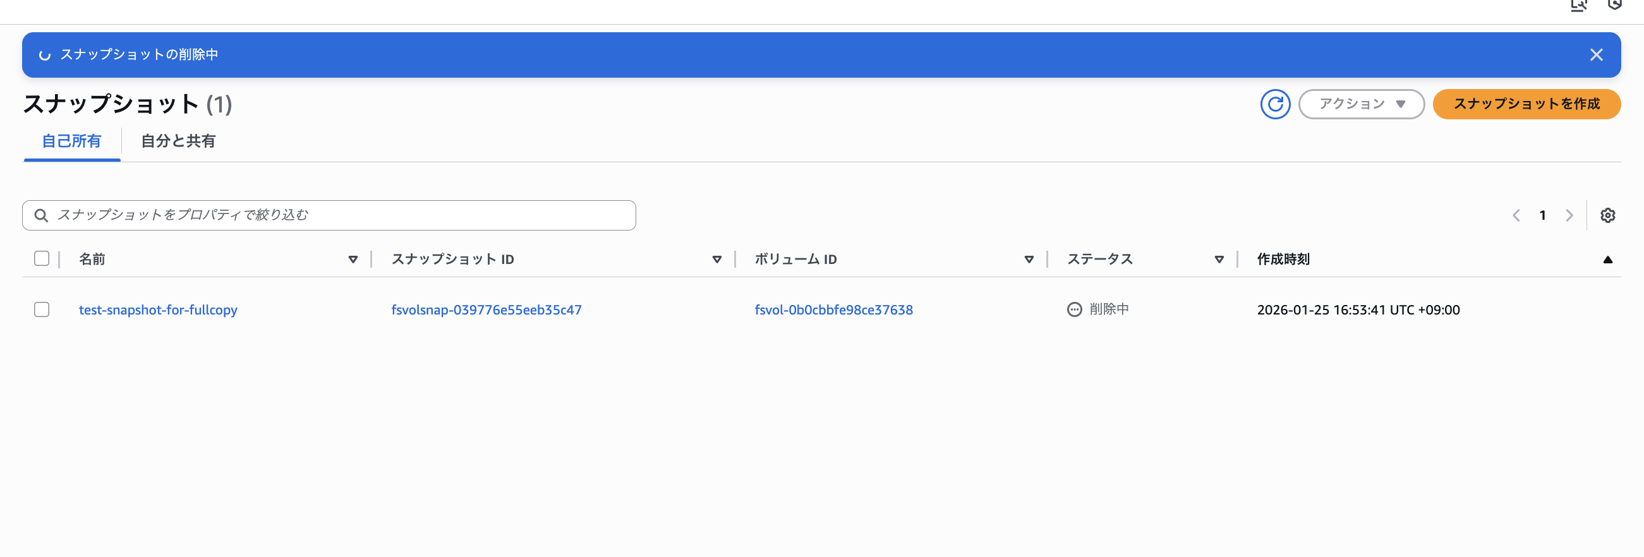1644x557 pixels.
Task: Sort by 作成時刻 ascending arrow
Action: [x=1607, y=260]
